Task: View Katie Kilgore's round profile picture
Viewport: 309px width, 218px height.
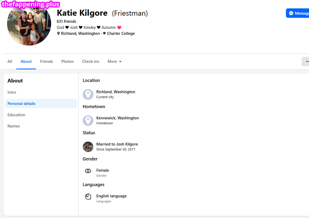Action: coord(29,24)
